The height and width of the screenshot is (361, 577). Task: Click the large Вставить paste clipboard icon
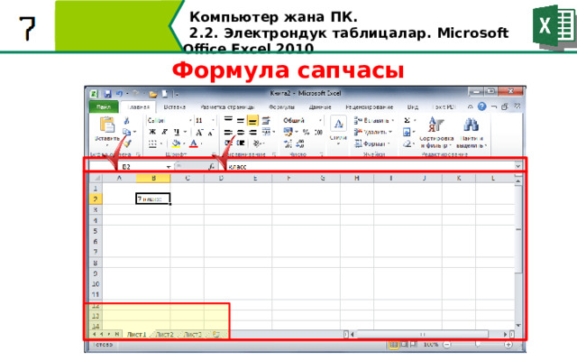click(x=106, y=125)
